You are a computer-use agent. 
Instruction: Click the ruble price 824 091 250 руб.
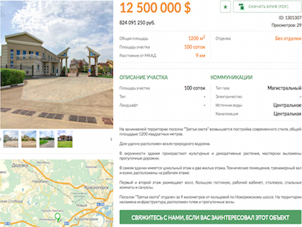pos(137,23)
